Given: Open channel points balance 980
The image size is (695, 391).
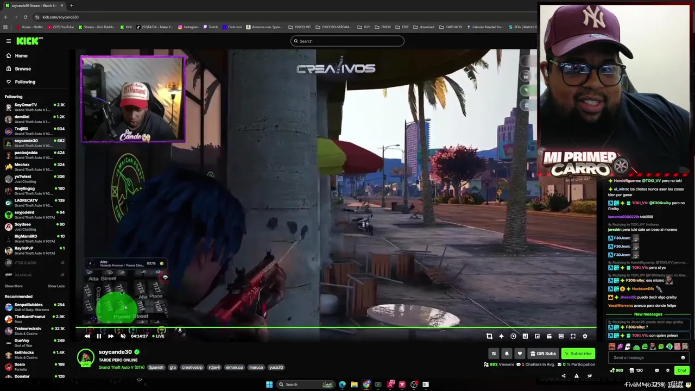Looking at the screenshot, I should tap(617, 370).
